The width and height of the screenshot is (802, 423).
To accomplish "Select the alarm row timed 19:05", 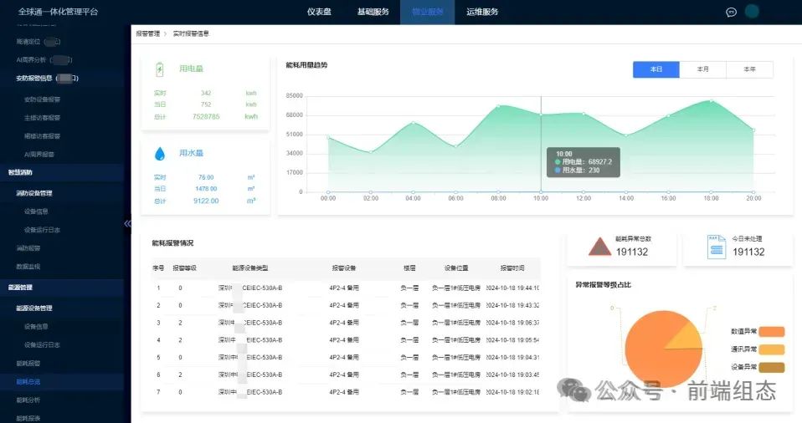I will 346,340.
